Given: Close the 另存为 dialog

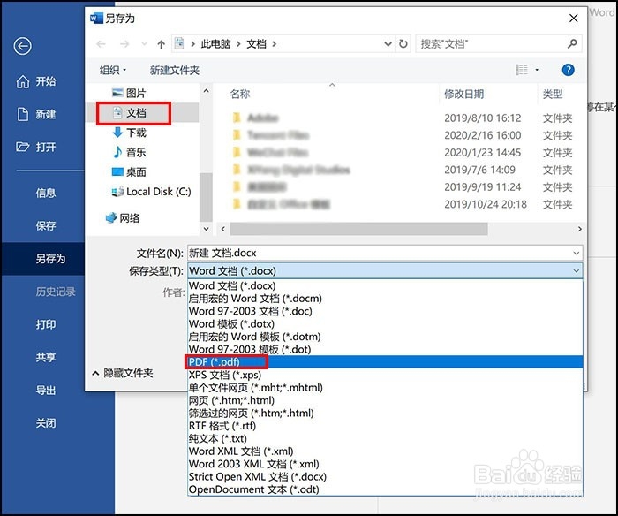Looking at the screenshot, I should tap(574, 19).
